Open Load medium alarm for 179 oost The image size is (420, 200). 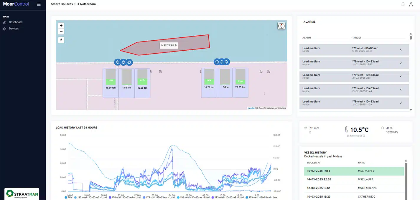tap(354, 50)
